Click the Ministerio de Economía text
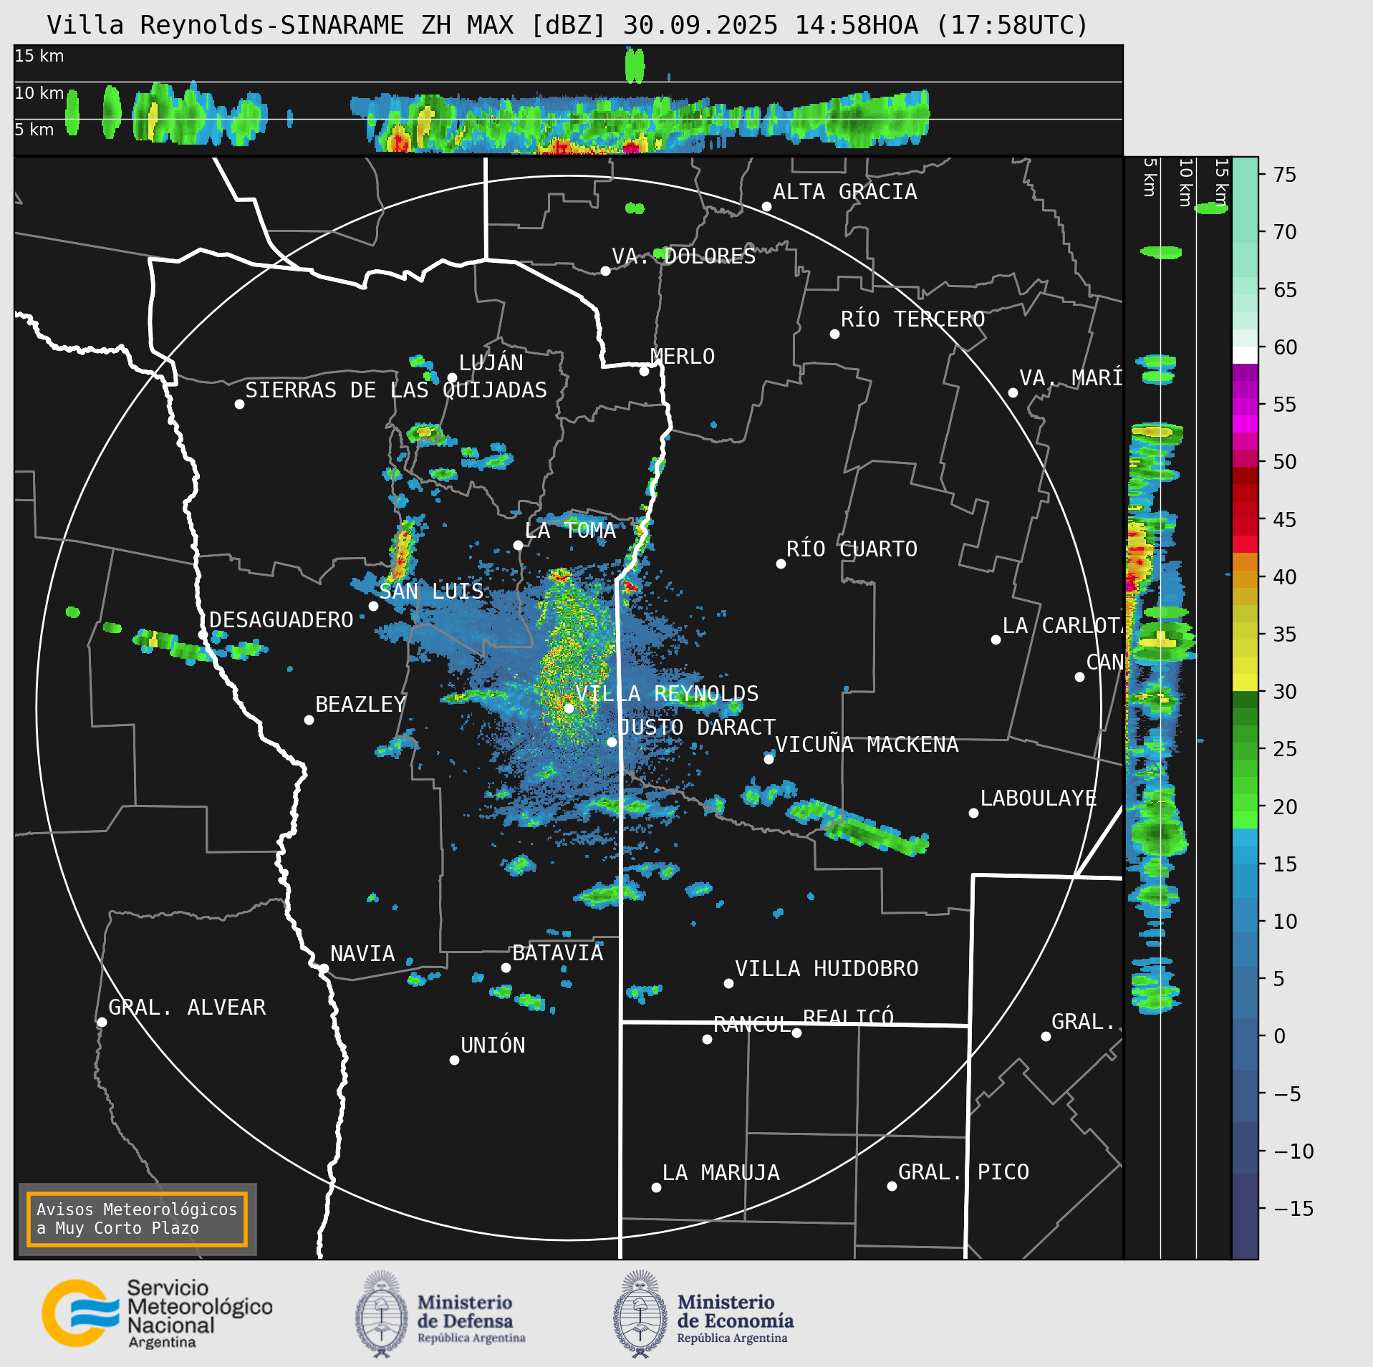 tap(736, 1320)
